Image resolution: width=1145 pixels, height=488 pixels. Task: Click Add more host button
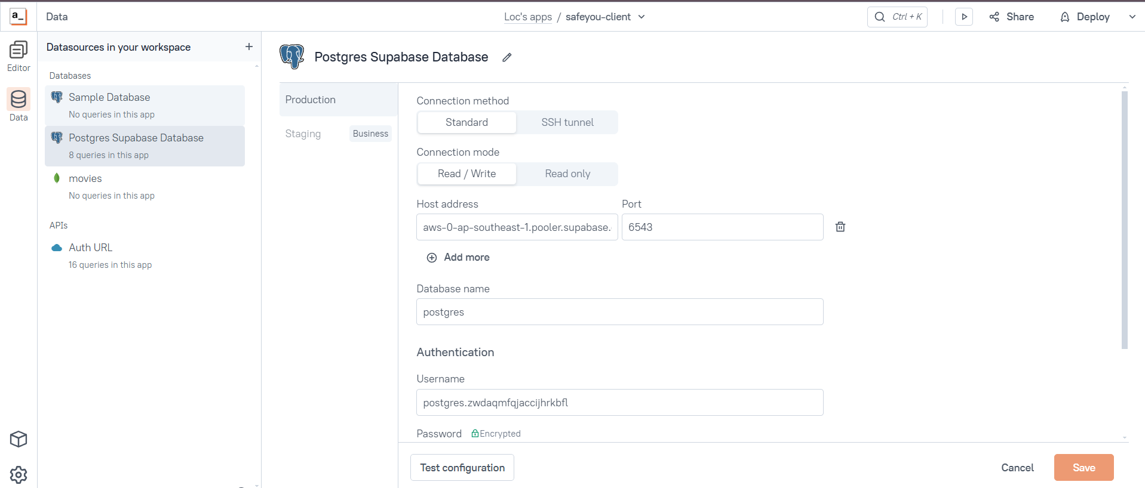[x=458, y=257]
